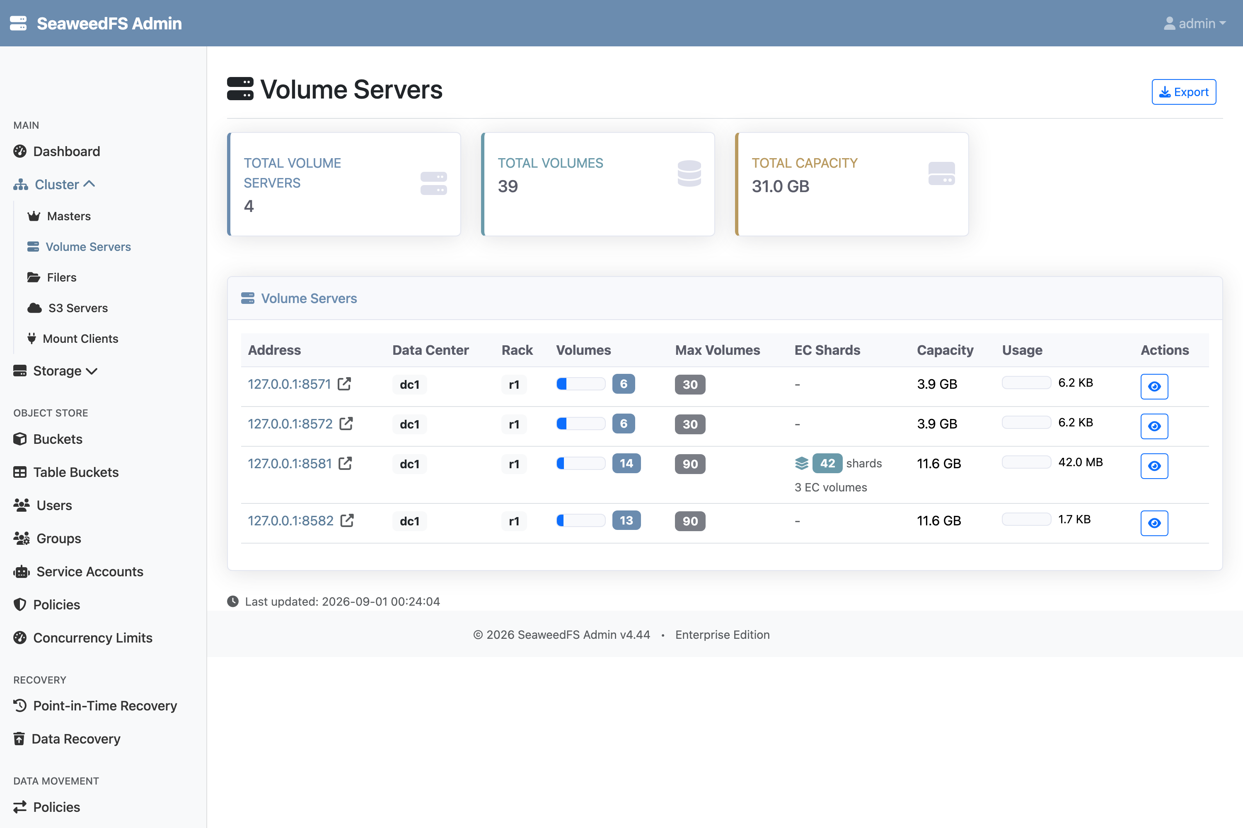Click the Users people icon

[x=22, y=505]
